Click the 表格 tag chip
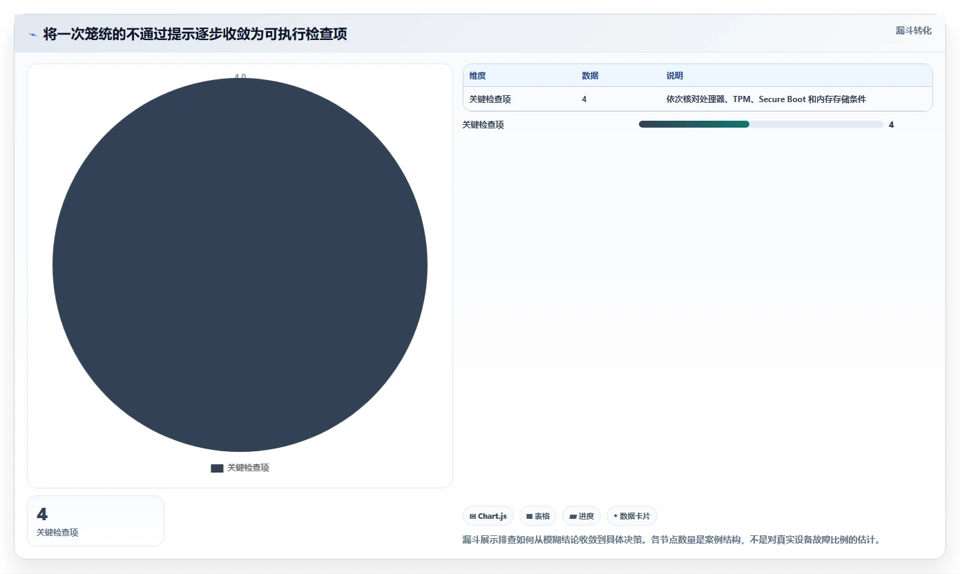960x574 pixels. (x=538, y=516)
